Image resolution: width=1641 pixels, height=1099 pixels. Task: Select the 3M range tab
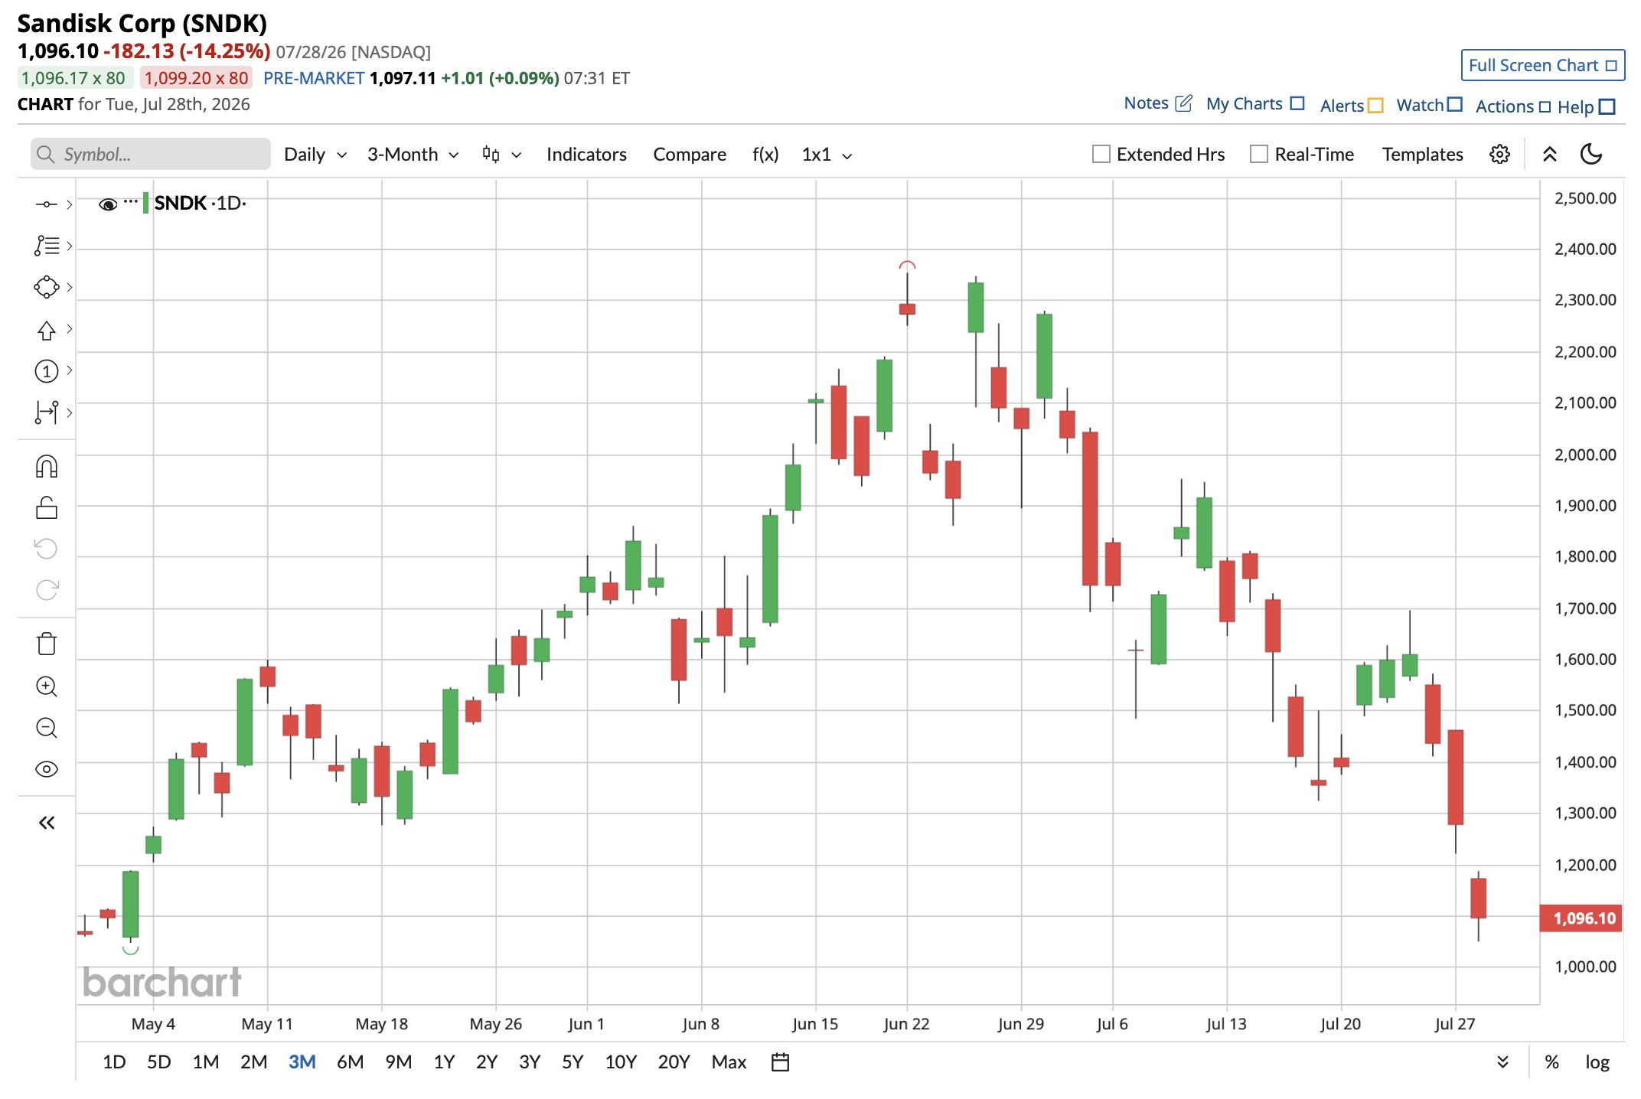[x=302, y=1062]
